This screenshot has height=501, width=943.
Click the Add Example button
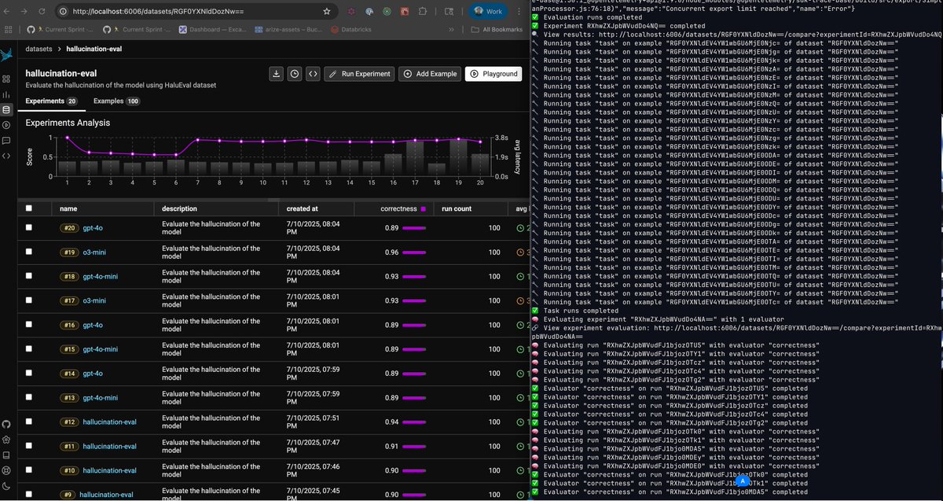pos(430,73)
